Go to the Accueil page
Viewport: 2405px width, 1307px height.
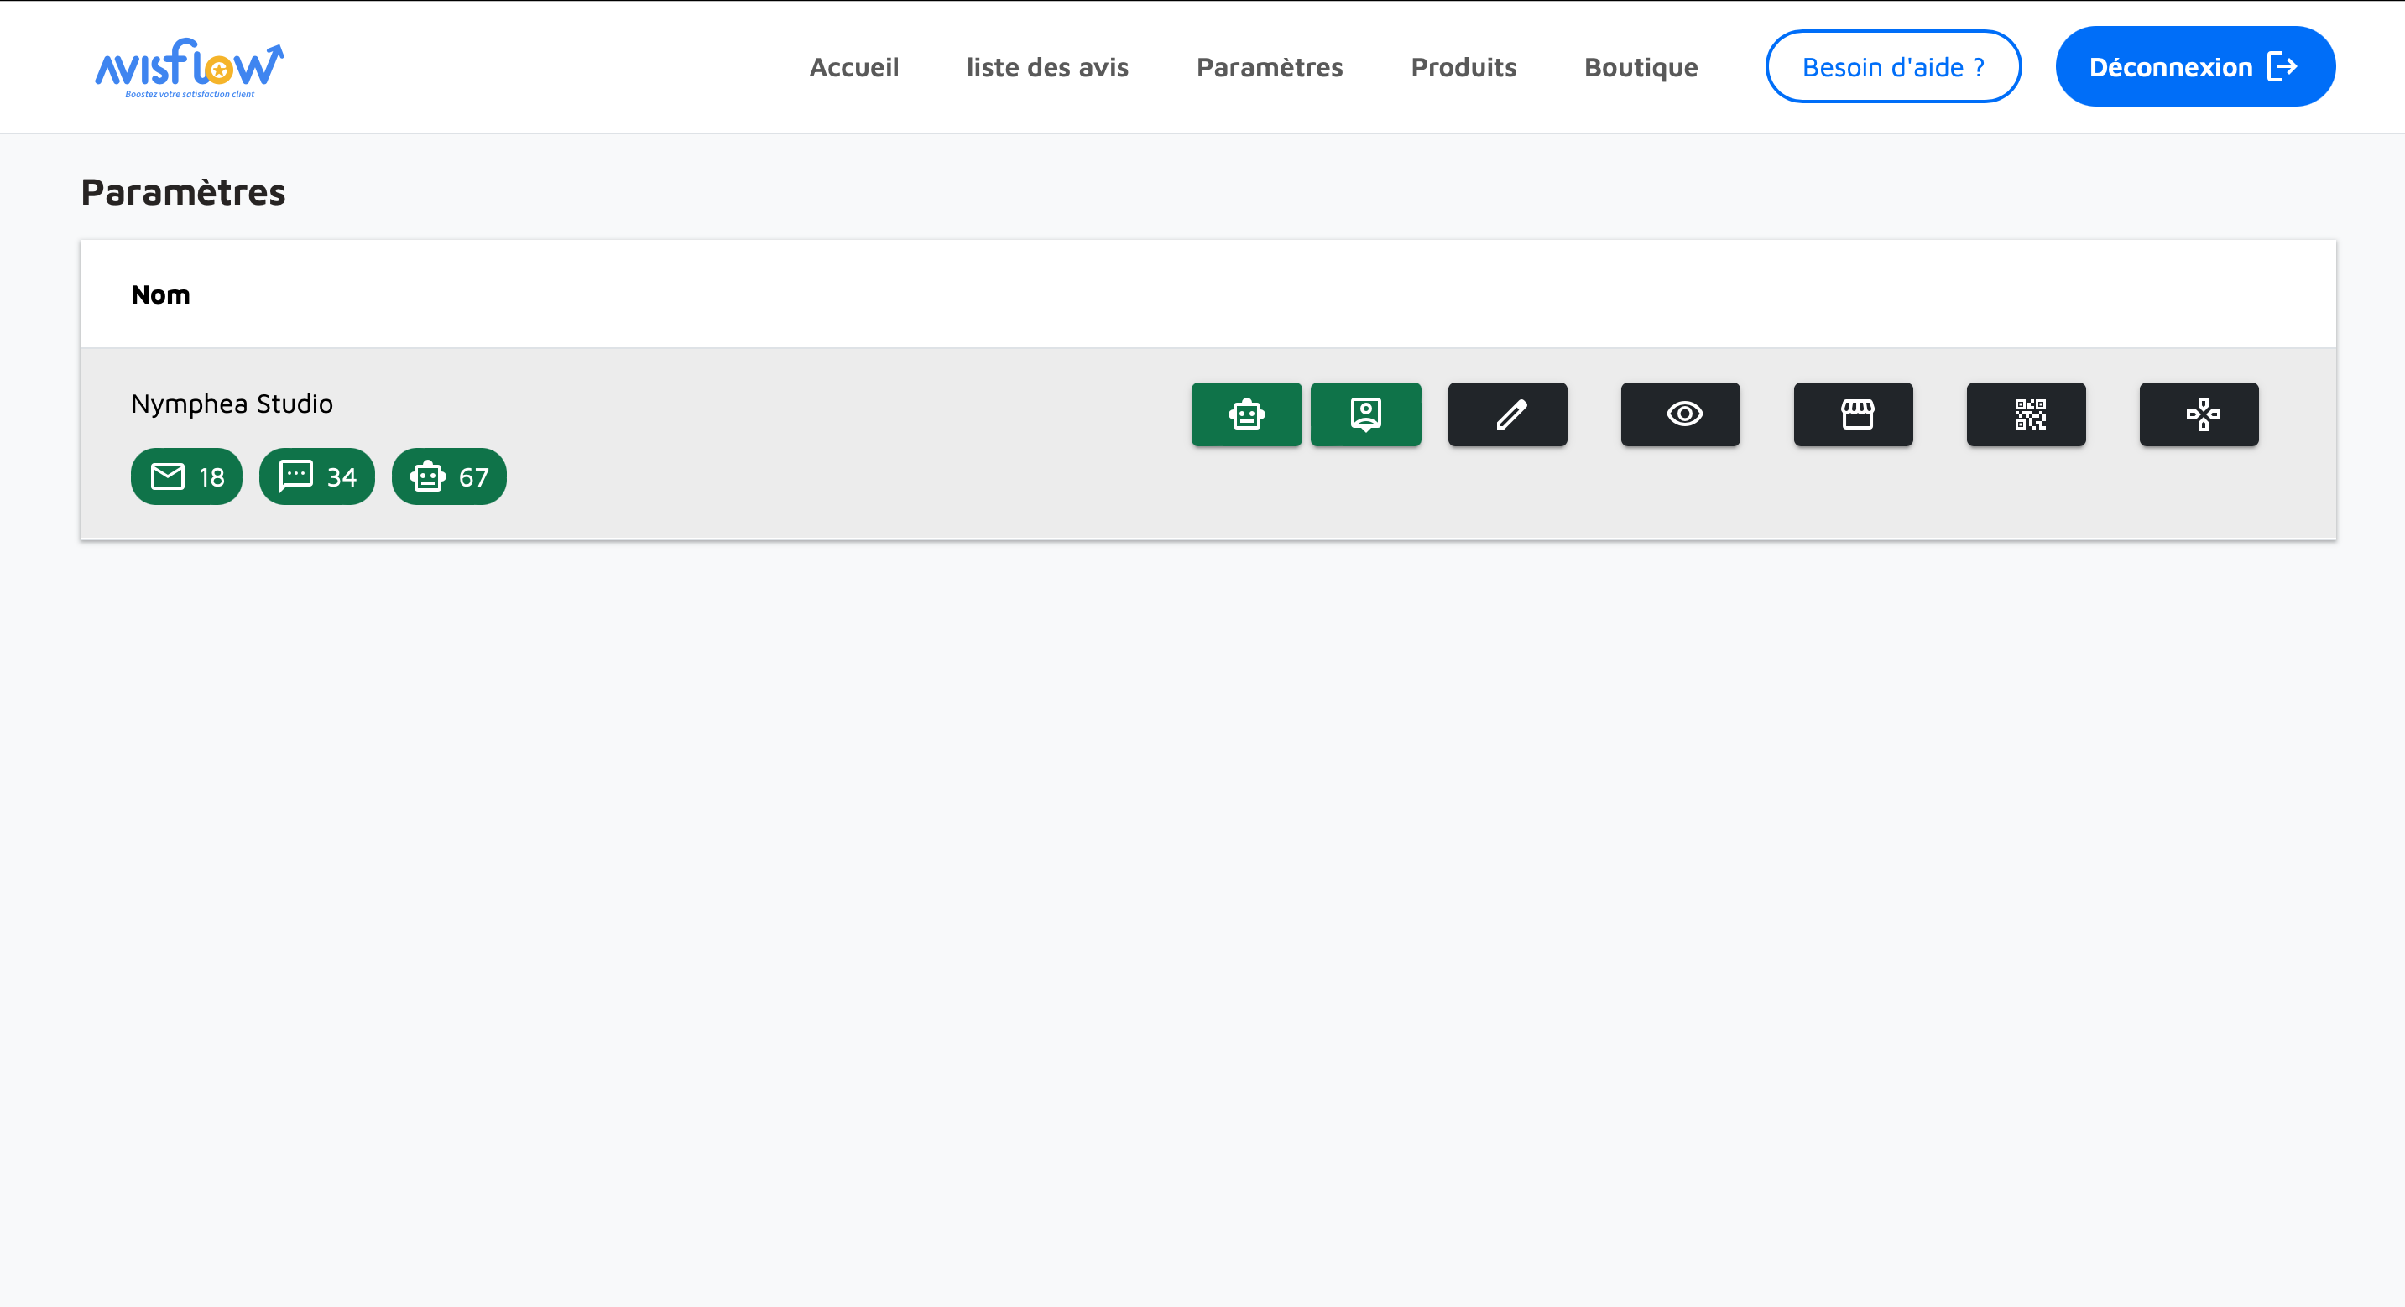853,67
